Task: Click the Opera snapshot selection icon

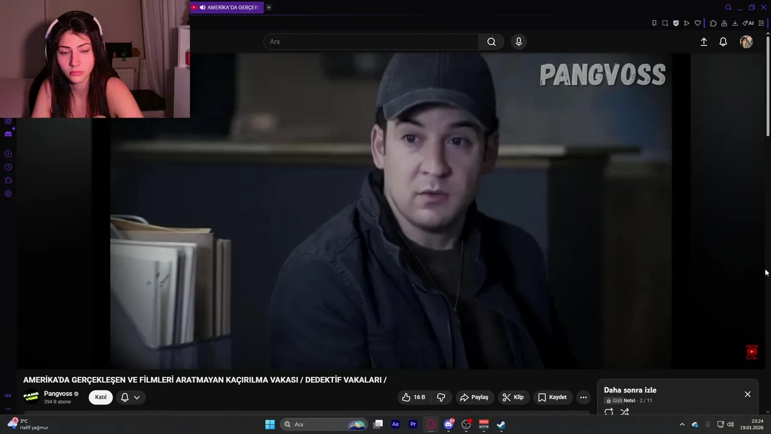Action: coord(665,23)
